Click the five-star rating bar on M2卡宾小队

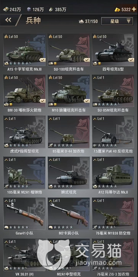(x=63, y=227)
